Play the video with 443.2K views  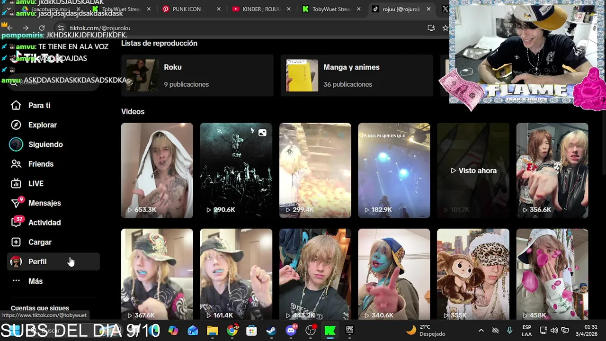pos(315,275)
